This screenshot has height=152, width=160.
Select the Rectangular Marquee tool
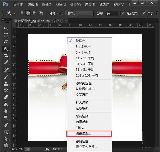click(x=6, y=35)
